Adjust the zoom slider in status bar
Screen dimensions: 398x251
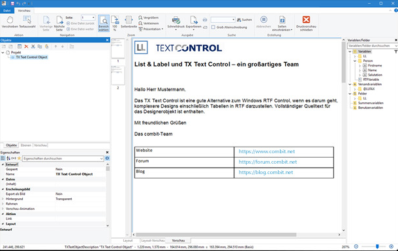pyautogui.click(x=377, y=246)
